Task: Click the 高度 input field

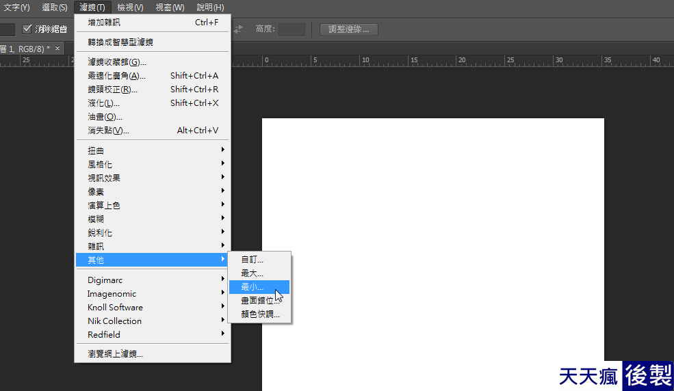Action: click(x=291, y=29)
